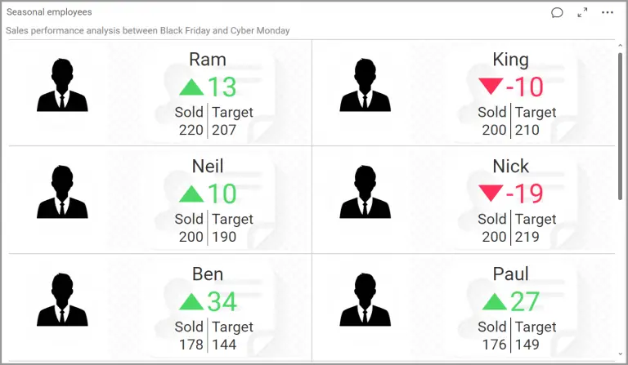Click the green up arrow beside Paul's 27

tap(494, 301)
